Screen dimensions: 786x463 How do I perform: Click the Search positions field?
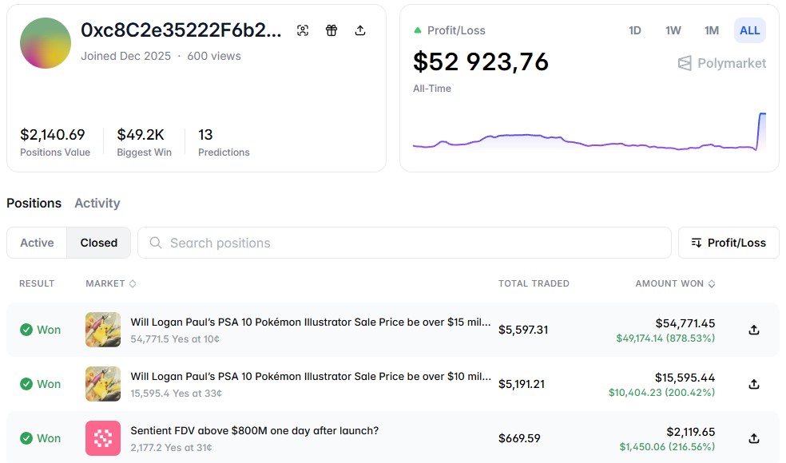click(404, 243)
